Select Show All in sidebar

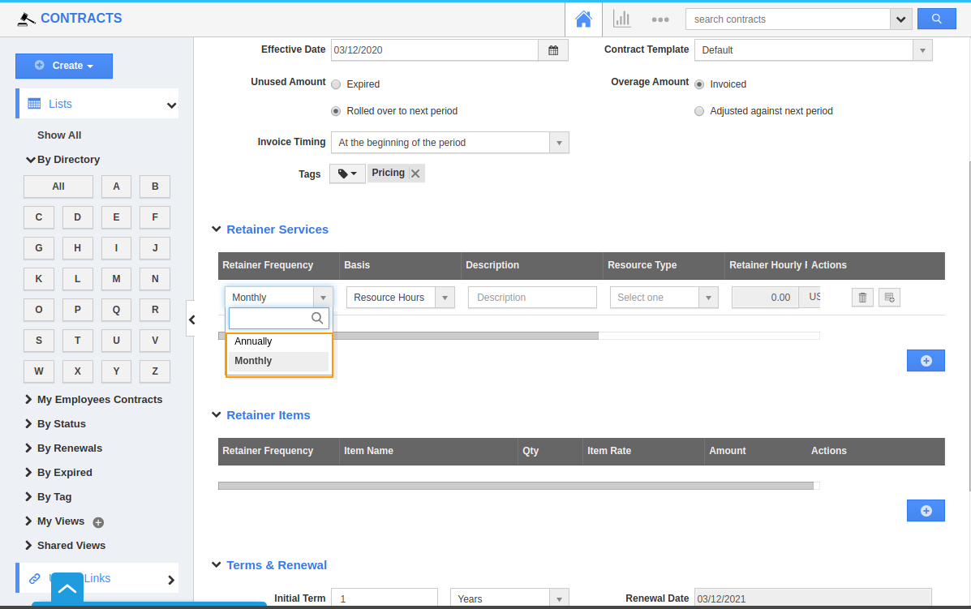(x=59, y=135)
